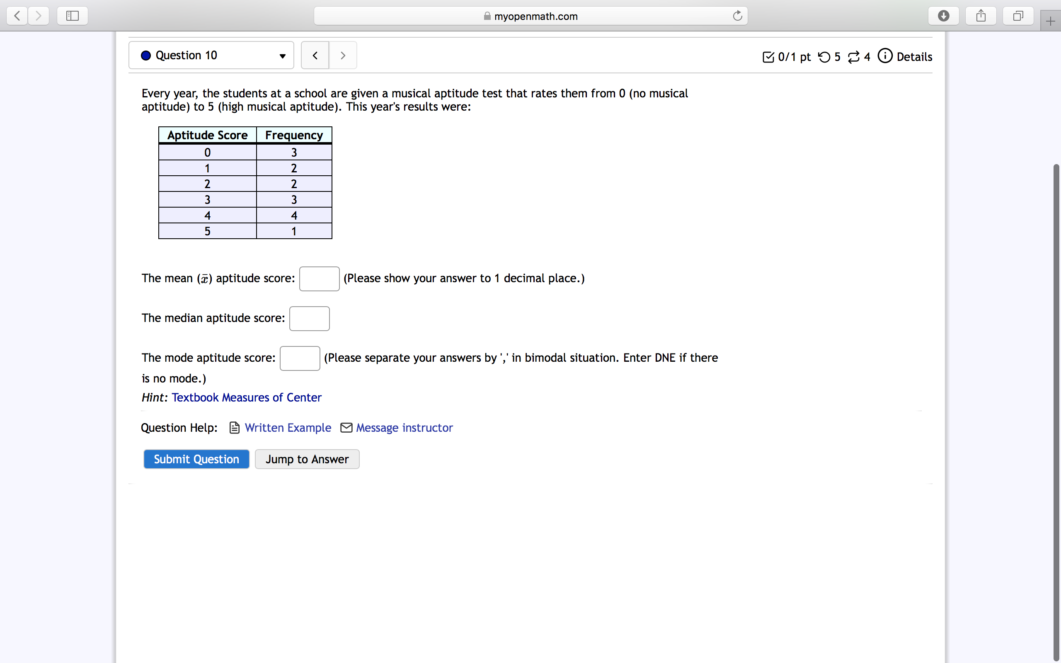Click the browser back navigation arrow

point(16,16)
